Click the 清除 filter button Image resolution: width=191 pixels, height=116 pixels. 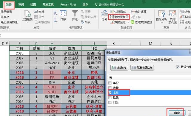(x=86, y=12)
